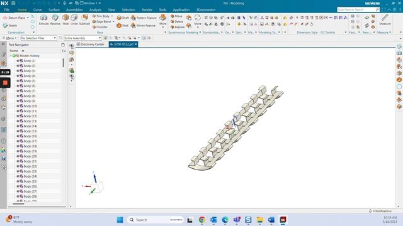The width and height of the screenshot is (403, 226).
Task: Collapse the Model History node
Action: click(x=11, y=56)
